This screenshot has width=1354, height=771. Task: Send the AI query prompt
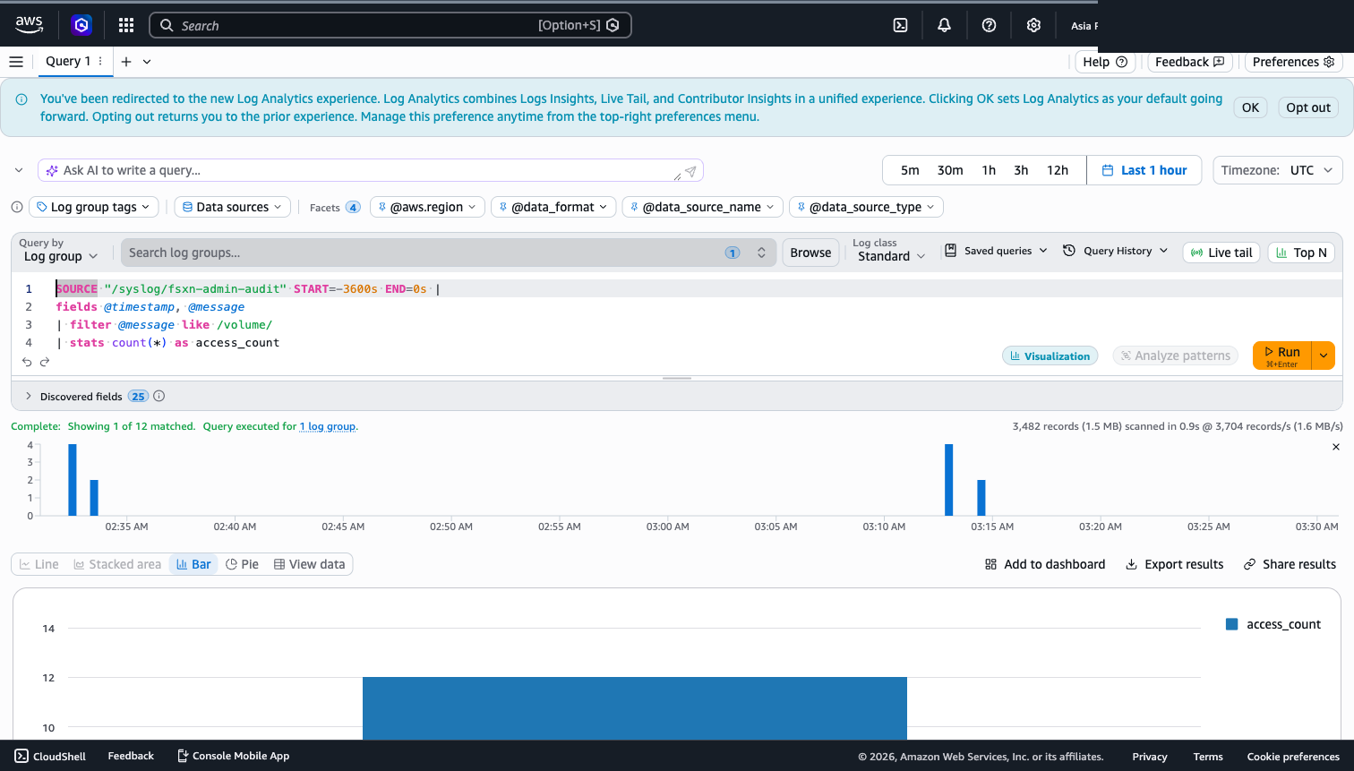[690, 171]
